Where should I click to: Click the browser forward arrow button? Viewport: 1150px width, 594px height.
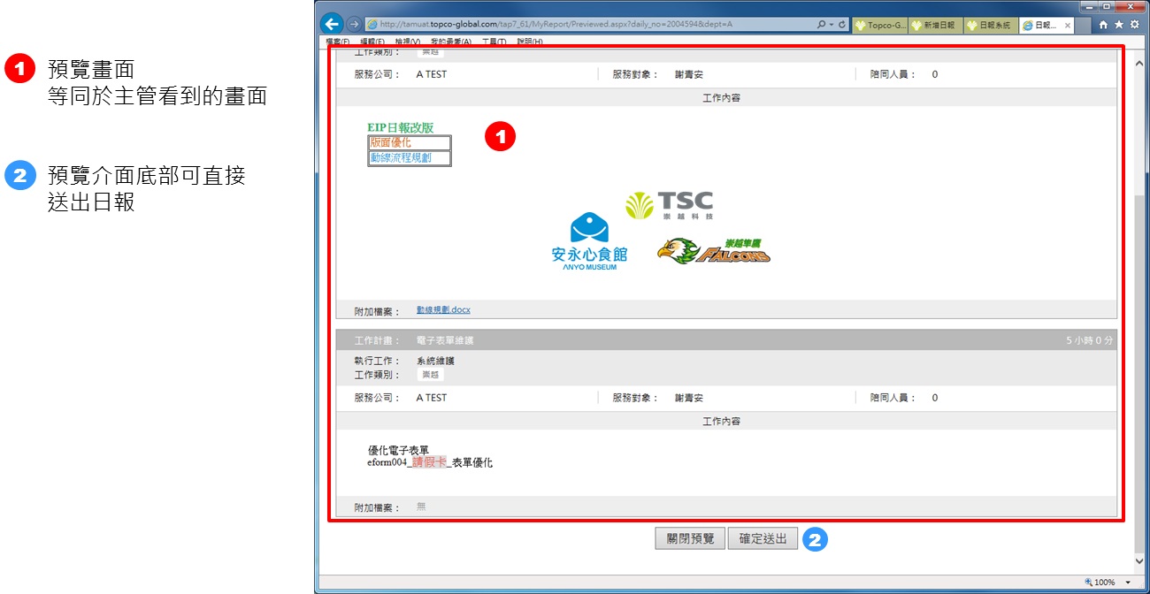pyautogui.click(x=354, y=25)
